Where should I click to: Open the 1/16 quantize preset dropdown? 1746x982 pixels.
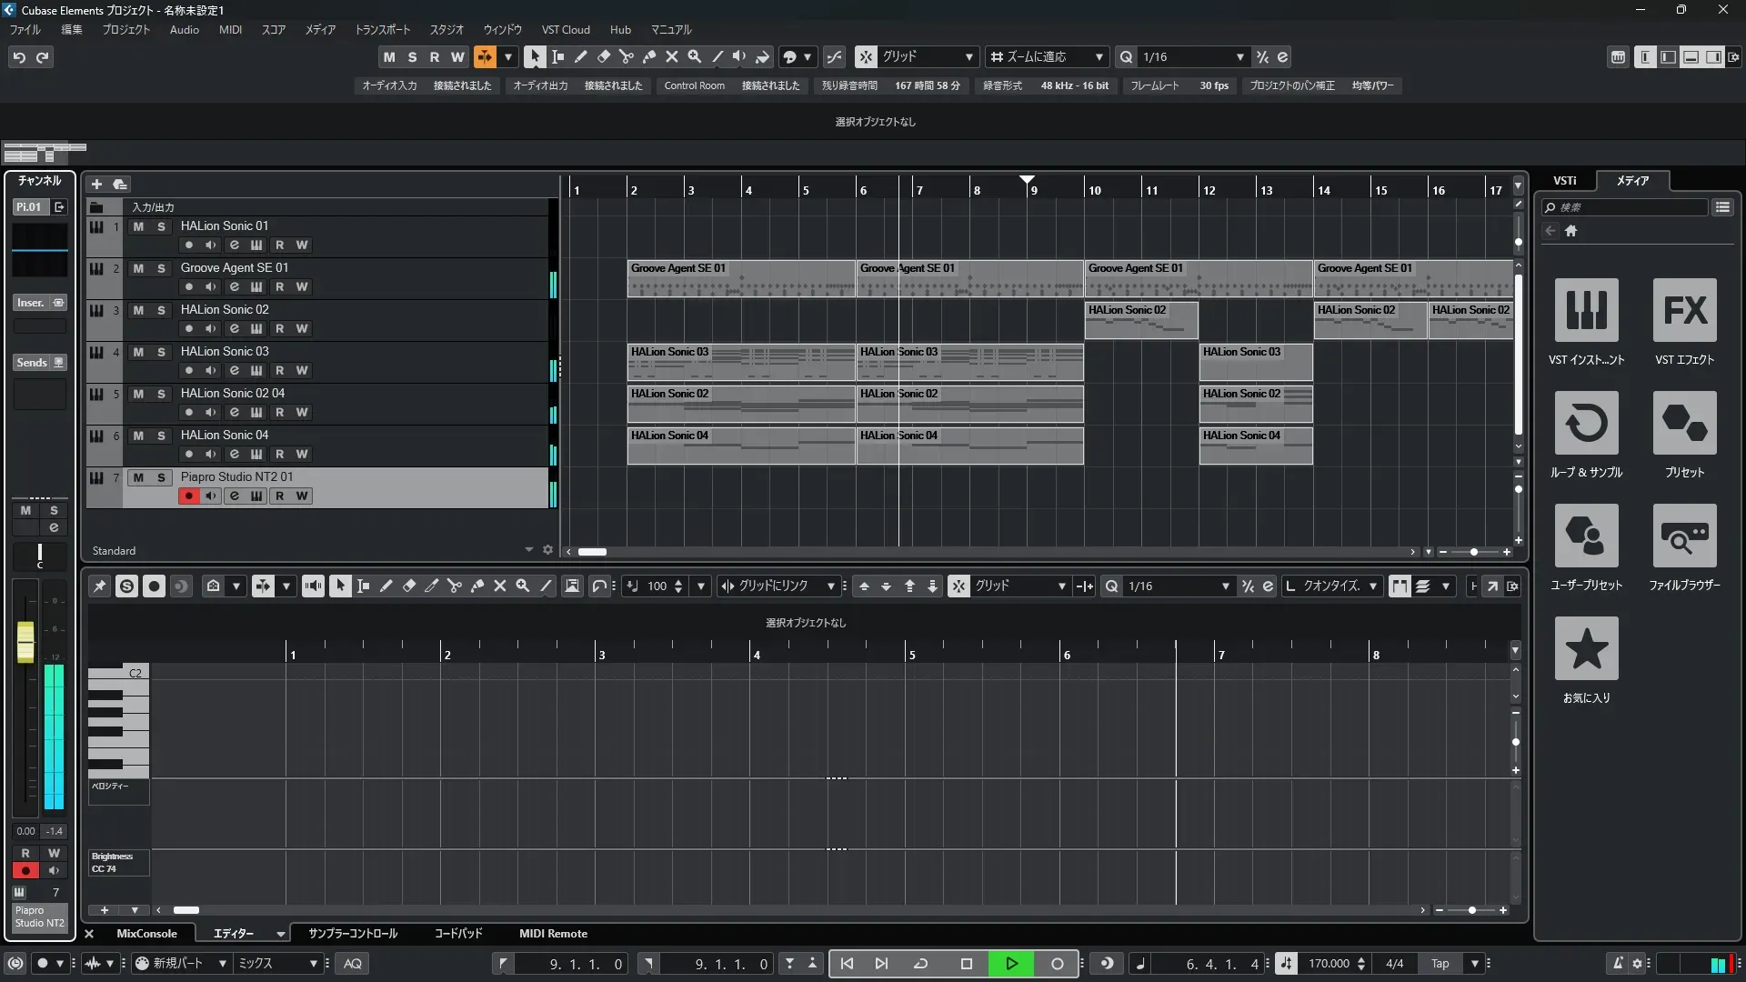(1239, 57)
